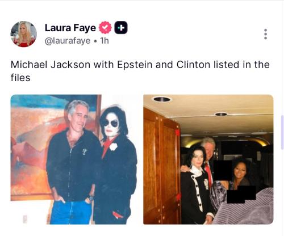Visit the @laurafaye handle profile

[68, 41]
